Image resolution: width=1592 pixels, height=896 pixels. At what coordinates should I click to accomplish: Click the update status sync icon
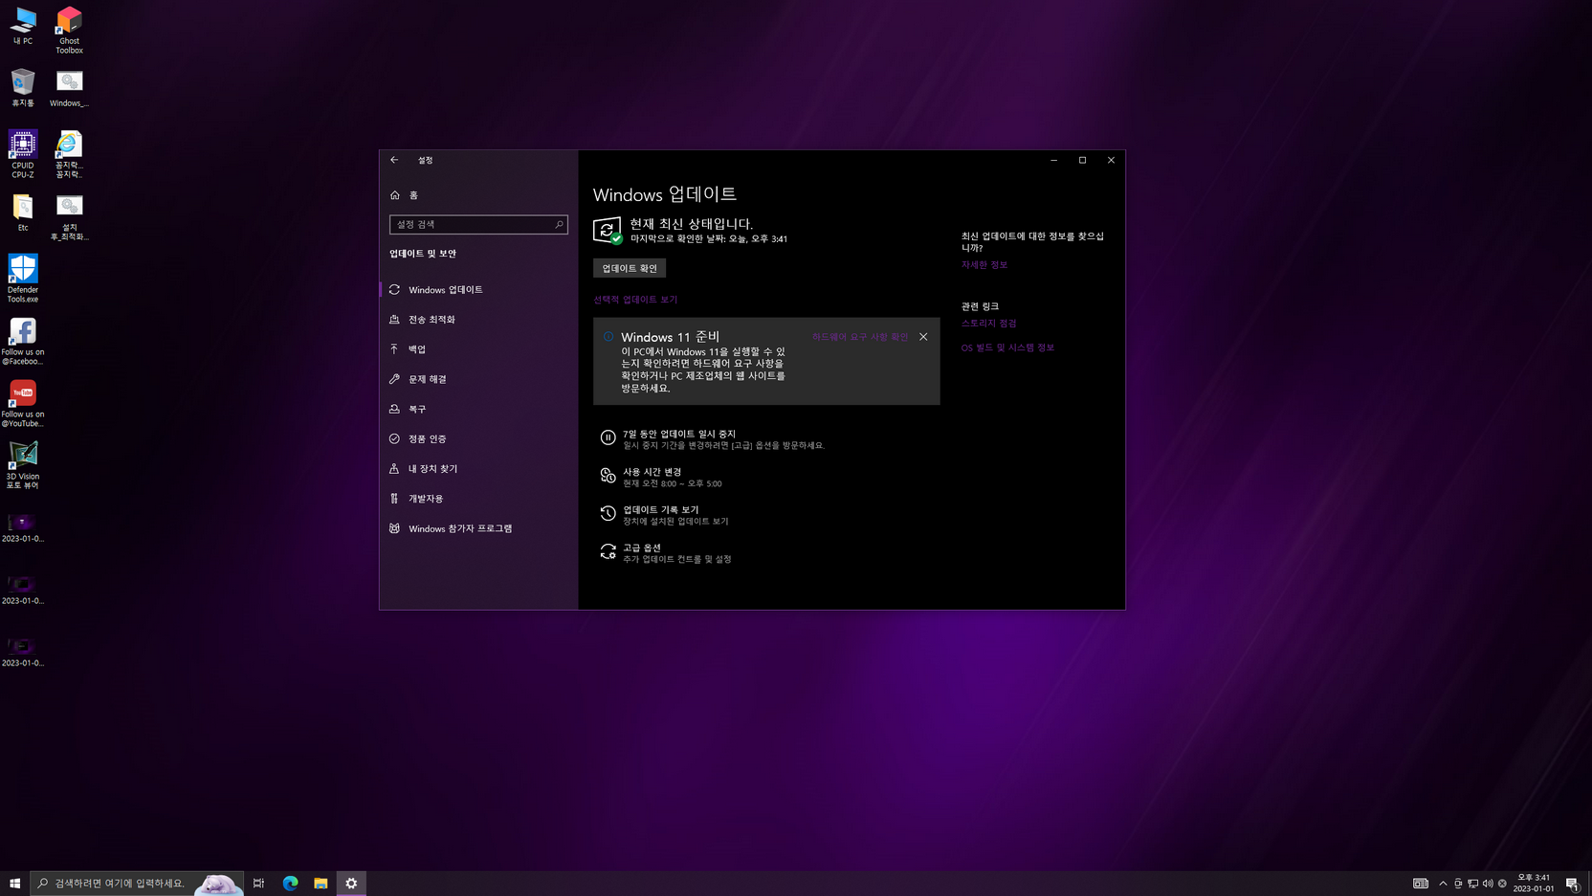click(x=608, y=231)
